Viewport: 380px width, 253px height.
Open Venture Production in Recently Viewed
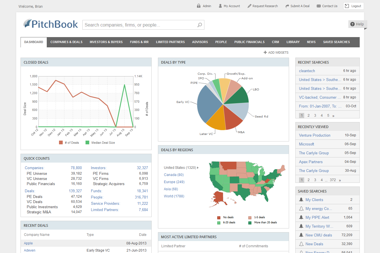[315, 135]
